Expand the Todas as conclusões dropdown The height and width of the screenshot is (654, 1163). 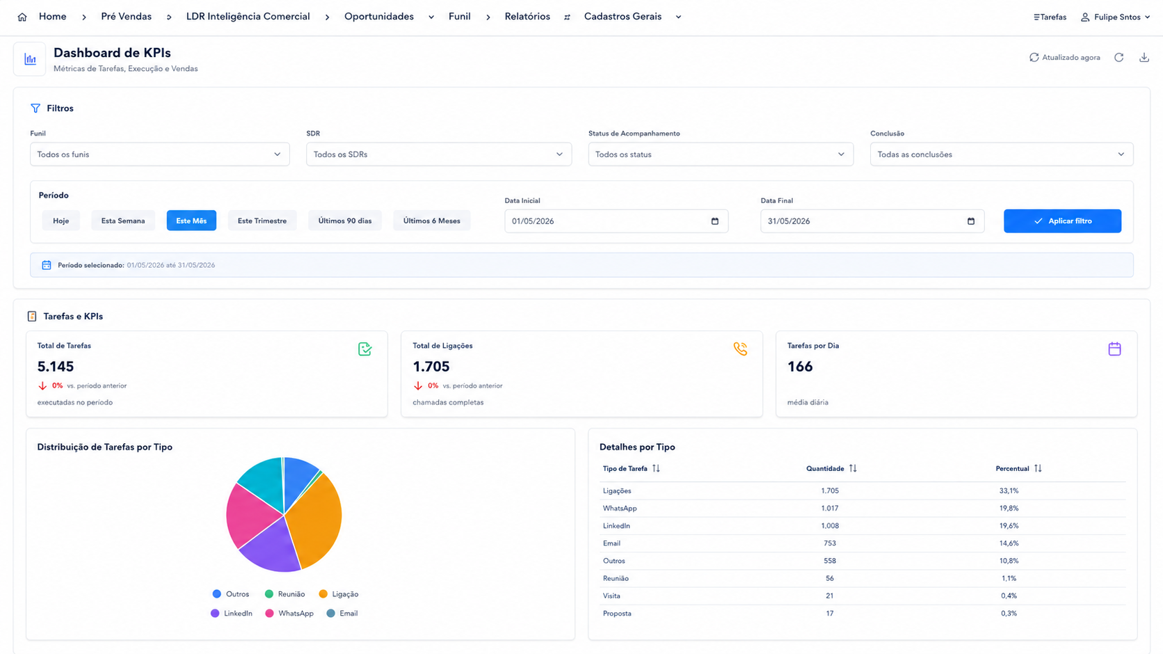point(1002,154)
